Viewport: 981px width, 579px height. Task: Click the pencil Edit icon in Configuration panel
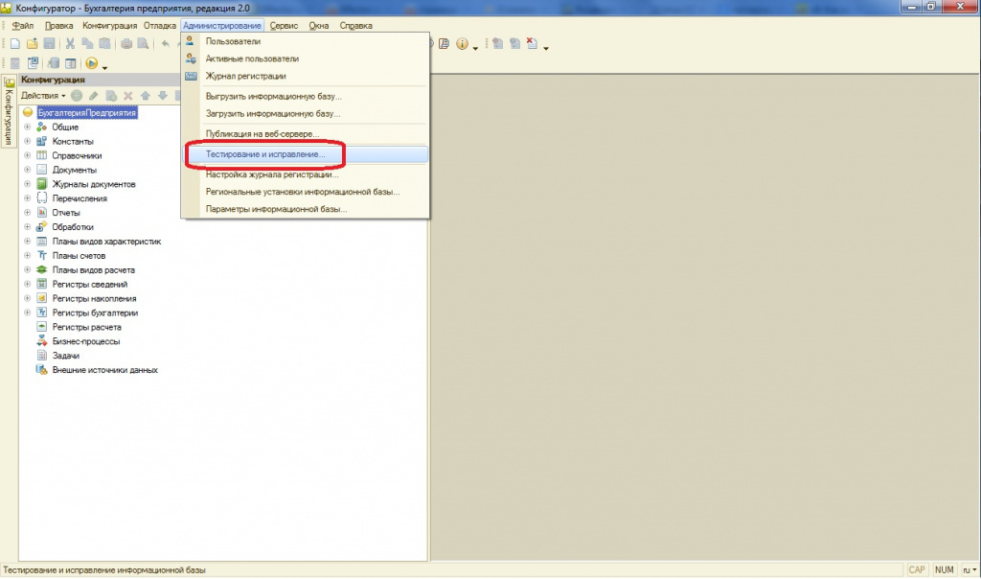(x=94, y=96)
